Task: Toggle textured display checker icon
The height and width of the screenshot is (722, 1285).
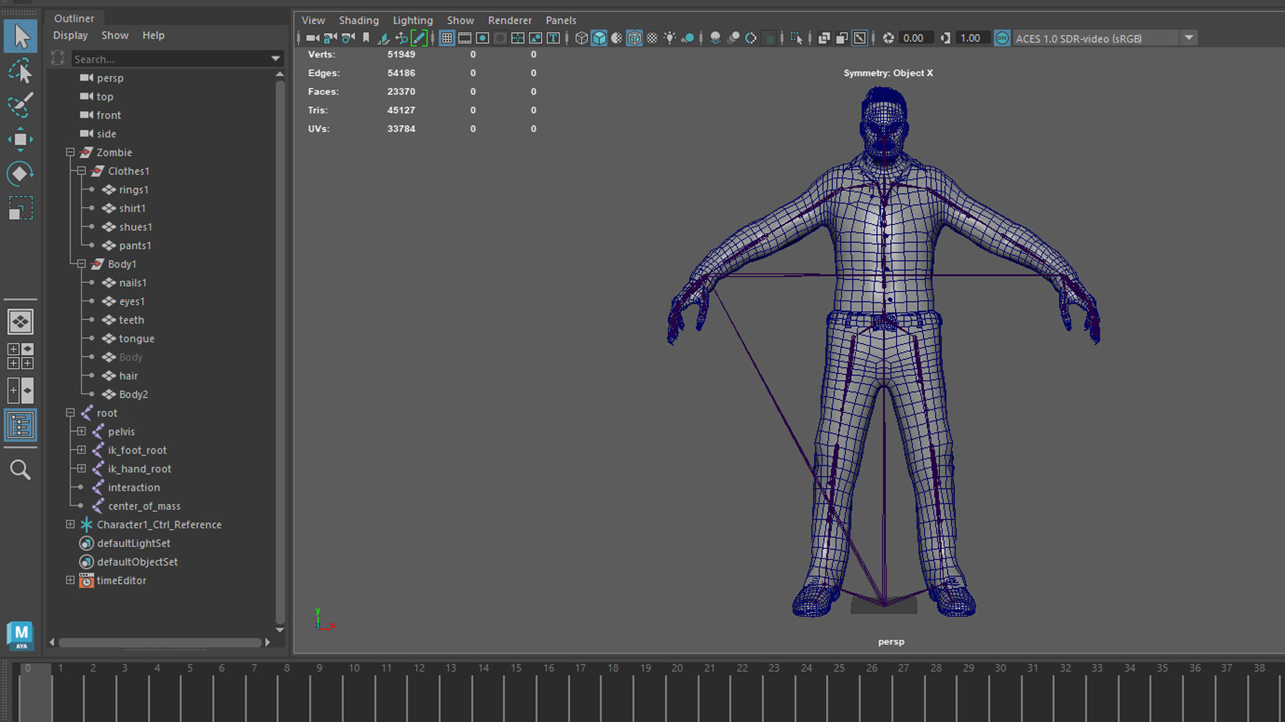Action: pyautogui.click(x=652, y=38)
